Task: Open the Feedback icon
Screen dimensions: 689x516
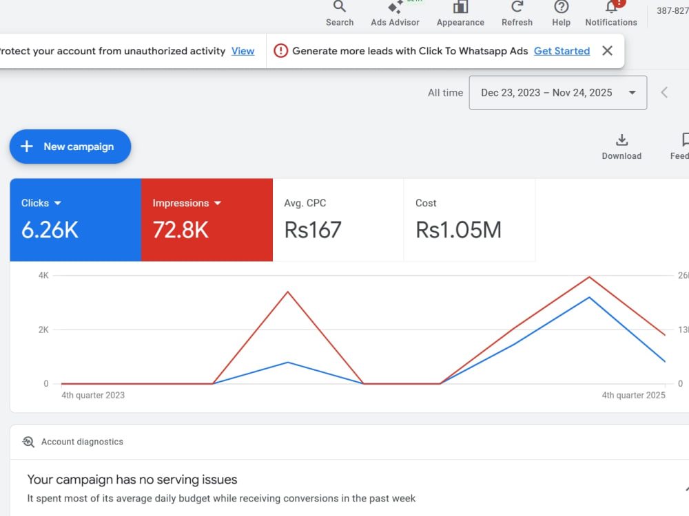Action: click(685, 140)
